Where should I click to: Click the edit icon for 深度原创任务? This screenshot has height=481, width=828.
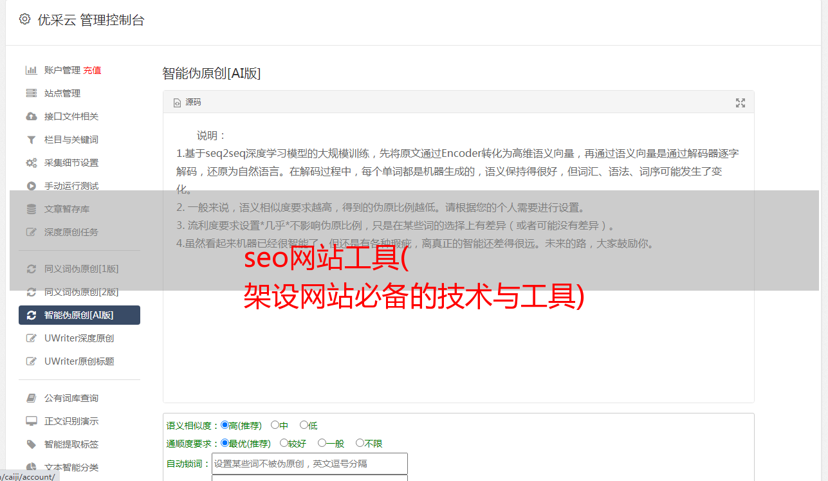tap(31, 232)
